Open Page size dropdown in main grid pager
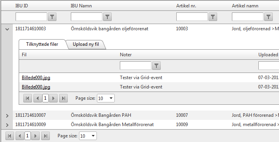Viewport: 279px width, 142px height. 93,136
